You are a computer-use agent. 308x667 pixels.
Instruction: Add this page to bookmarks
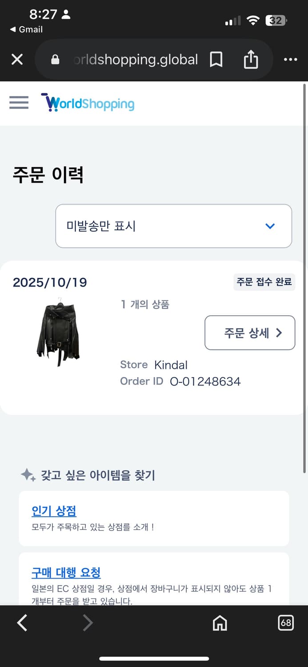point(216,59)
